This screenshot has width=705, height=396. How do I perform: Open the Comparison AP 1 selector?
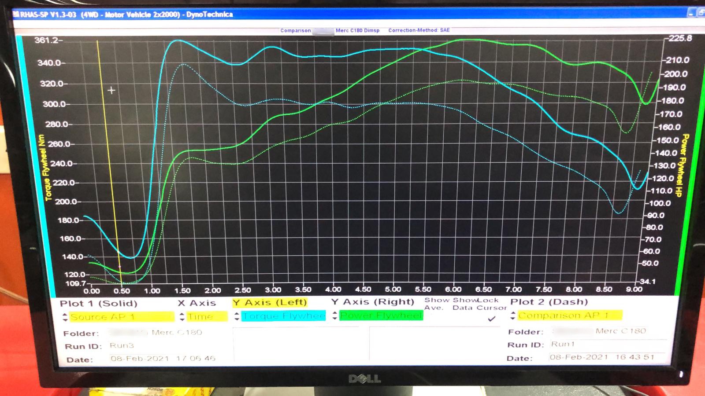[x=569, y=315]
